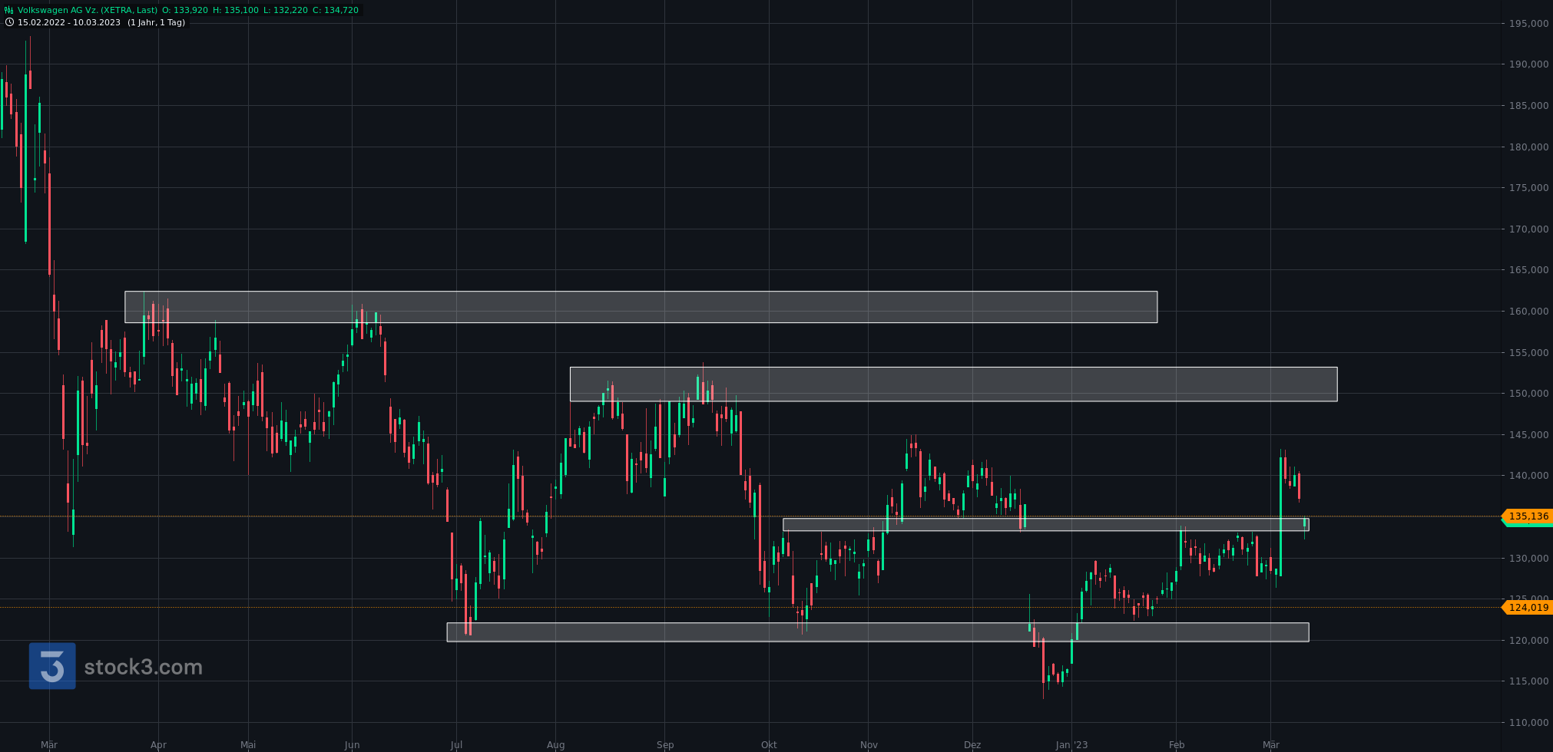The image size is (1553, 752).
Task: Click the 'Okt' month label on time axis
Action: [x=769, y=745]
